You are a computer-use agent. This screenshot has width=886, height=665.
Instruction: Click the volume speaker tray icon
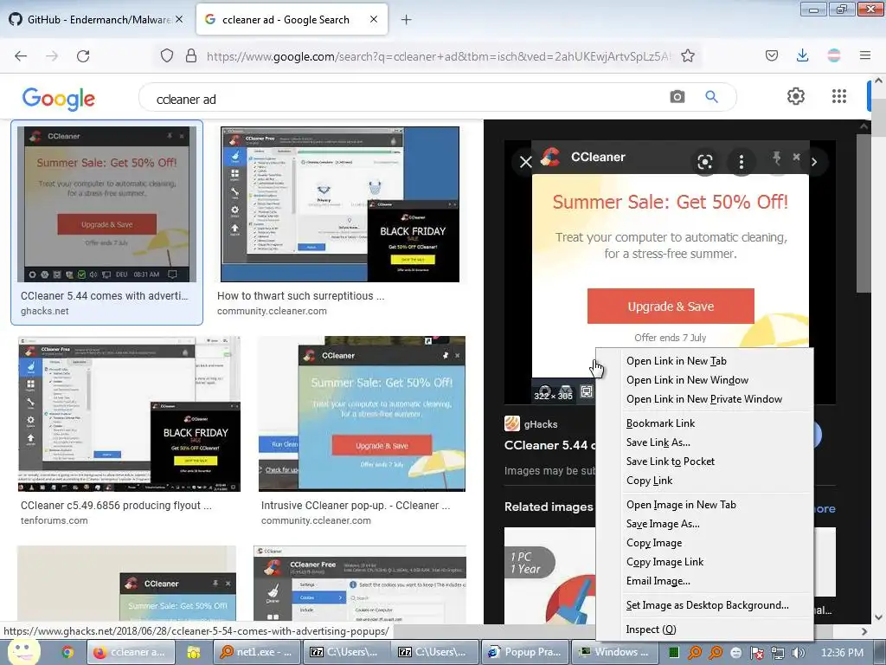799,653
